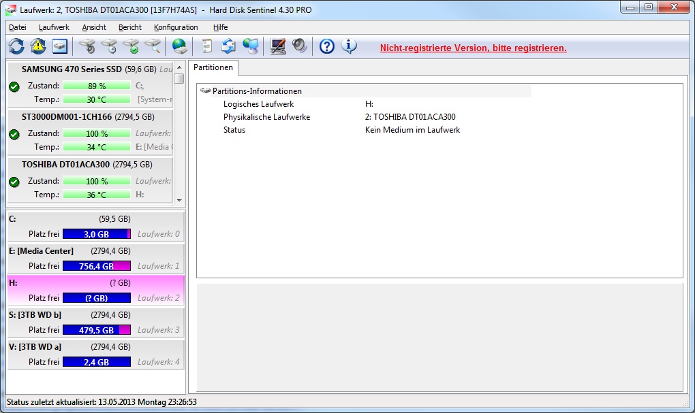
Task: Click the app icon in title bar
Action: click(11, 10)
